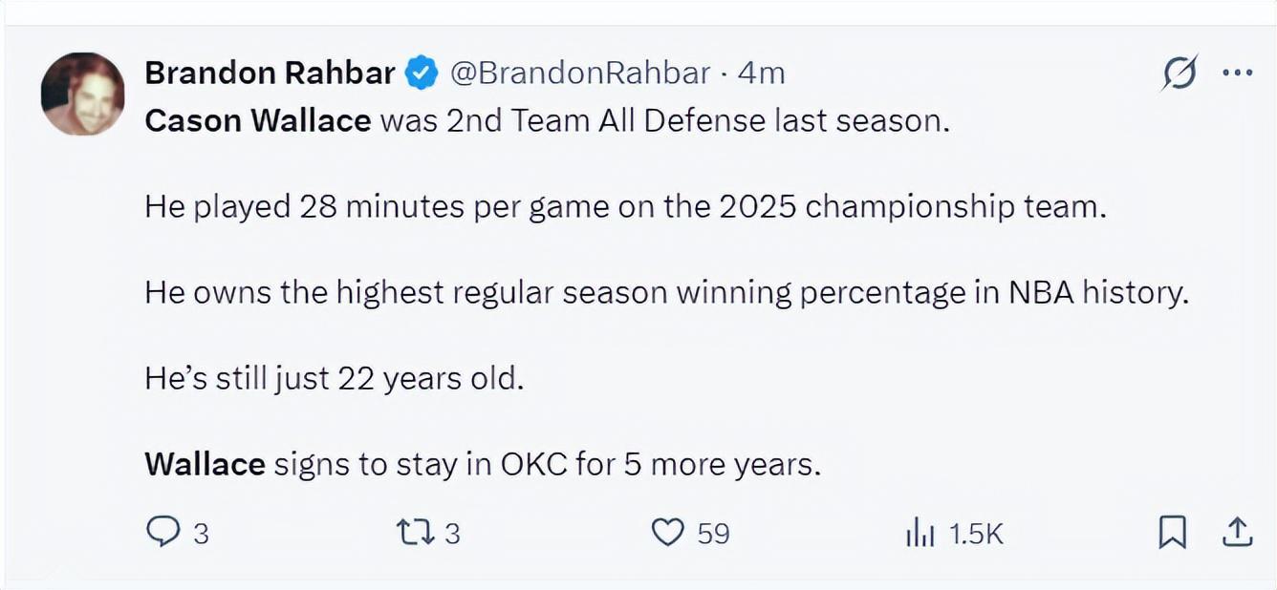1277x590 pixels.
Task: Click the bold Wallace in last line
Action: (205, 465)
